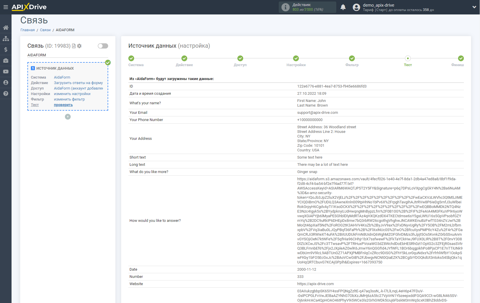Open the home sidebar icon
480x303 pixels.
tap(6, 28)
